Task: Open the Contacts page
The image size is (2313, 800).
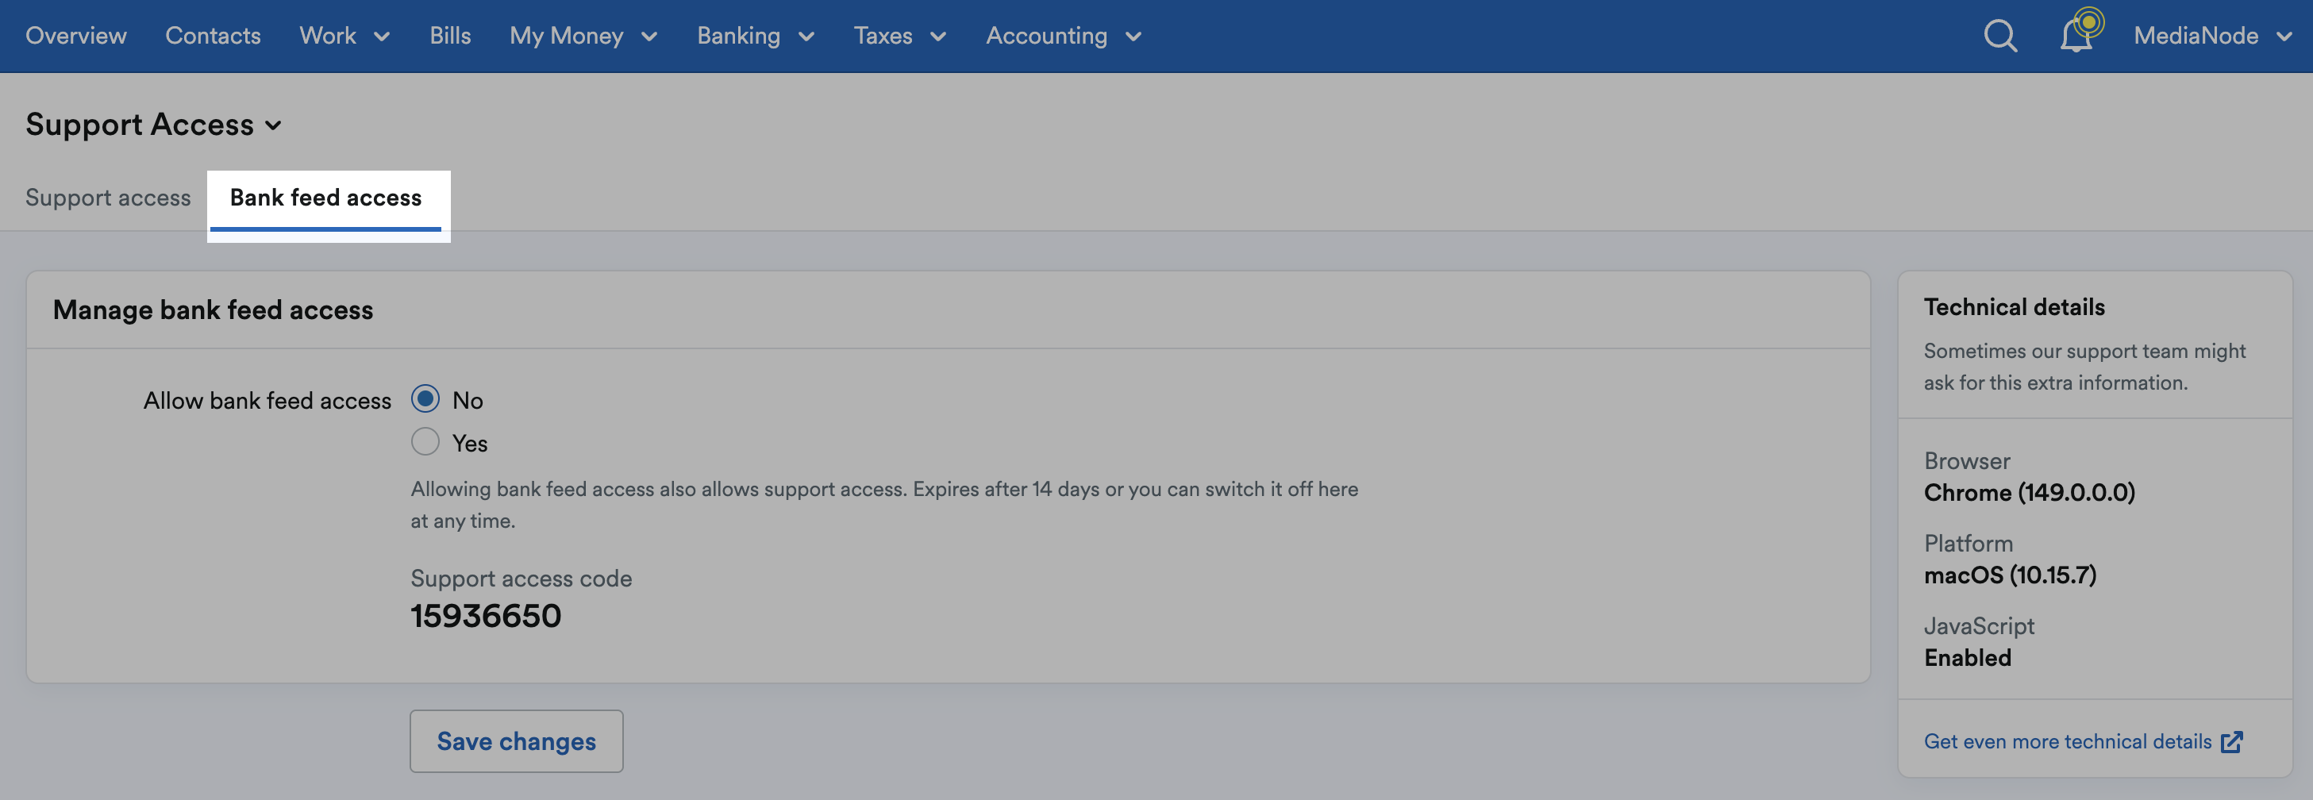Action: 213,36
